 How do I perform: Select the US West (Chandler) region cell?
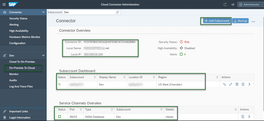pyautogui.click(x=188, y=85)
